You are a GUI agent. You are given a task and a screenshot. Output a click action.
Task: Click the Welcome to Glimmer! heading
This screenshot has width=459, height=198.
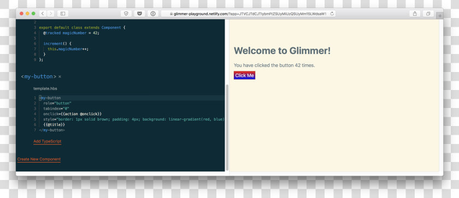[282, 51]
